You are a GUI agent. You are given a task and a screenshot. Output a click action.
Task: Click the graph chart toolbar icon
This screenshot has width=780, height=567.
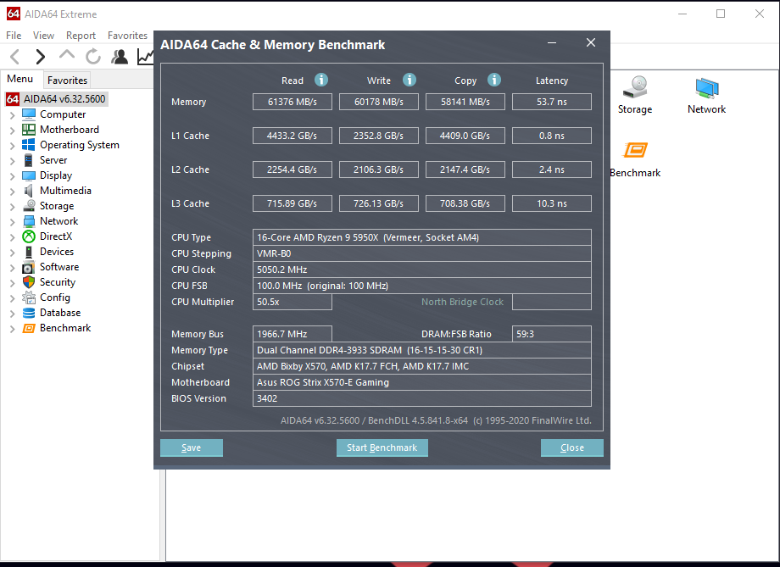(x=145, y=57)
